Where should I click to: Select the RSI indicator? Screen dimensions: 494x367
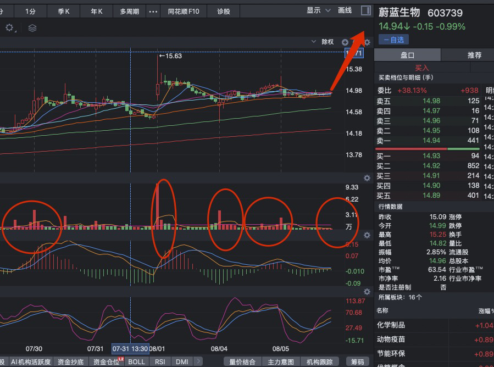pyautogui.click(x=160, y=362)
